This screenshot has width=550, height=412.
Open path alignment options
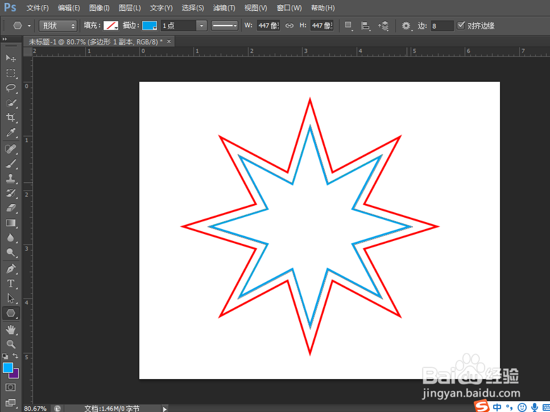tap(366, 26)
